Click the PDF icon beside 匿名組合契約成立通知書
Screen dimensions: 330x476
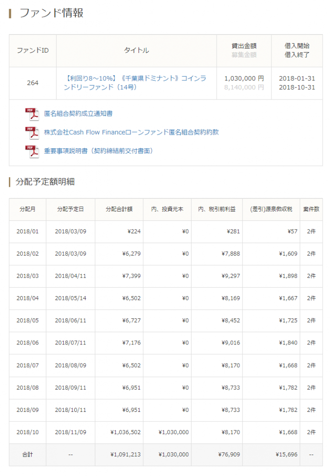click(x=32, y=114)
